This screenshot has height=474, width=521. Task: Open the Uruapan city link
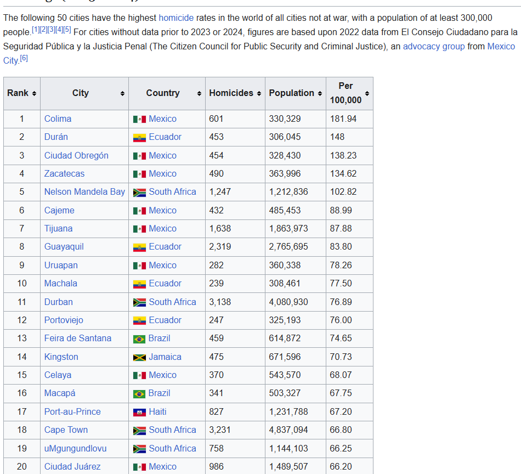point(61,266)
